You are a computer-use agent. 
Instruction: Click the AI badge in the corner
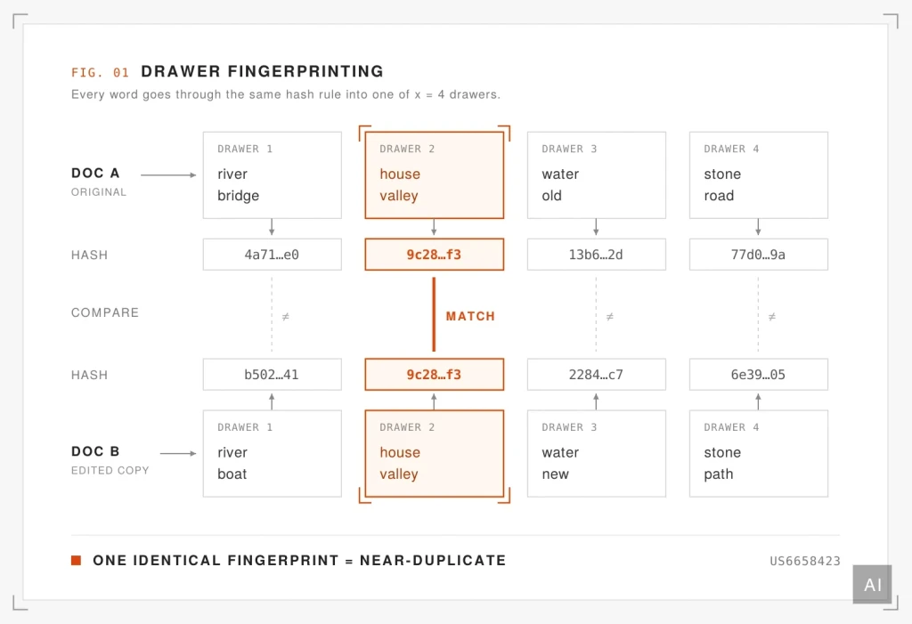872,585
